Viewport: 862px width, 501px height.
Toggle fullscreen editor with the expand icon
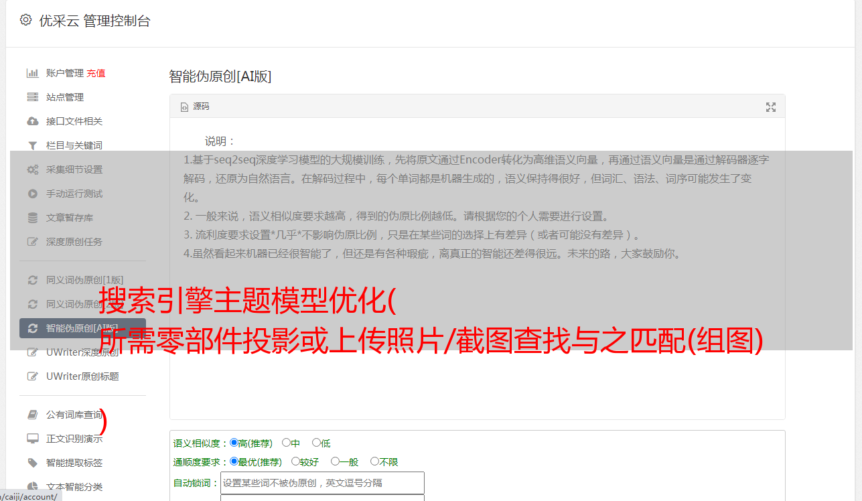[x=771, y=107]
